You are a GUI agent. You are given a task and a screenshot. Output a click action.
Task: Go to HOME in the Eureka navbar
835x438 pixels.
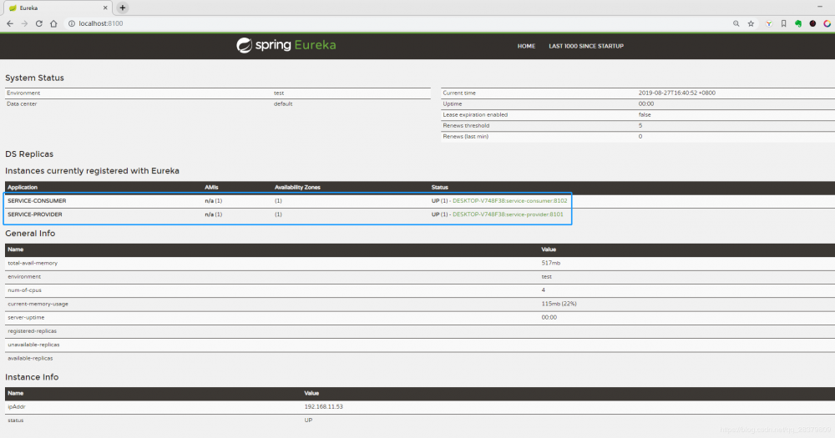[526, 46]
